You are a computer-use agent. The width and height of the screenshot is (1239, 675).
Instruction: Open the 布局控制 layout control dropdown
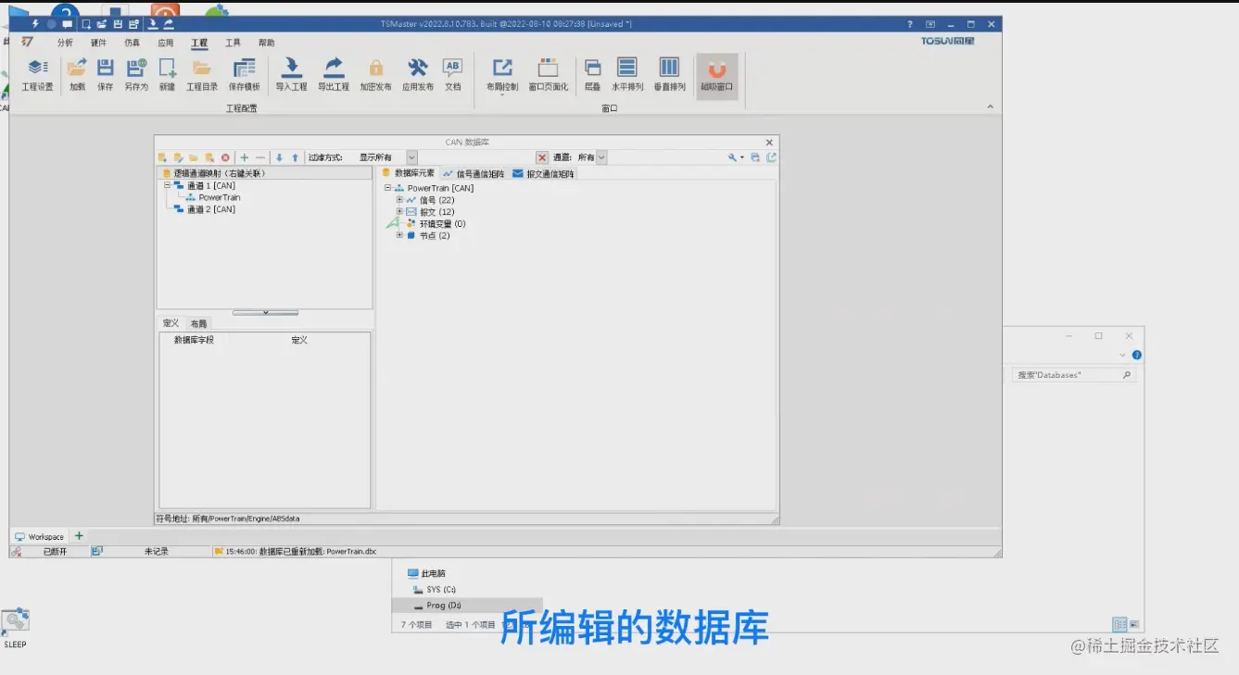[x=502, y=76]
